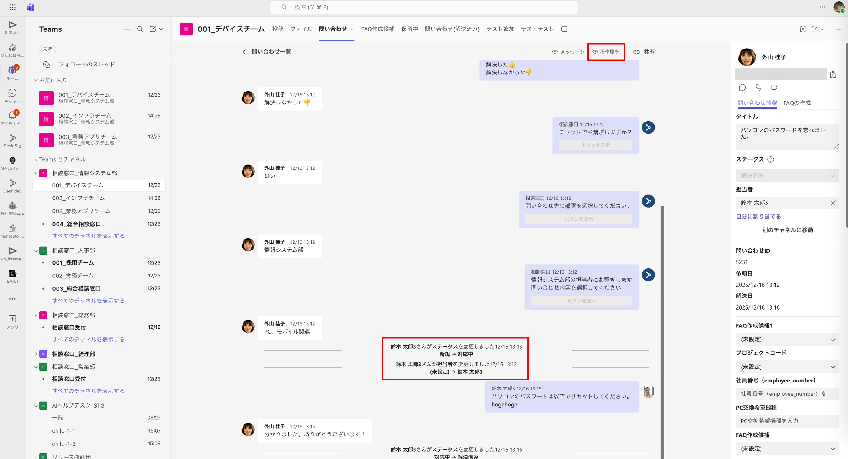Screen dimensions: 848x459
Task: Open ファイル tab
Action: tap(301, 29)
